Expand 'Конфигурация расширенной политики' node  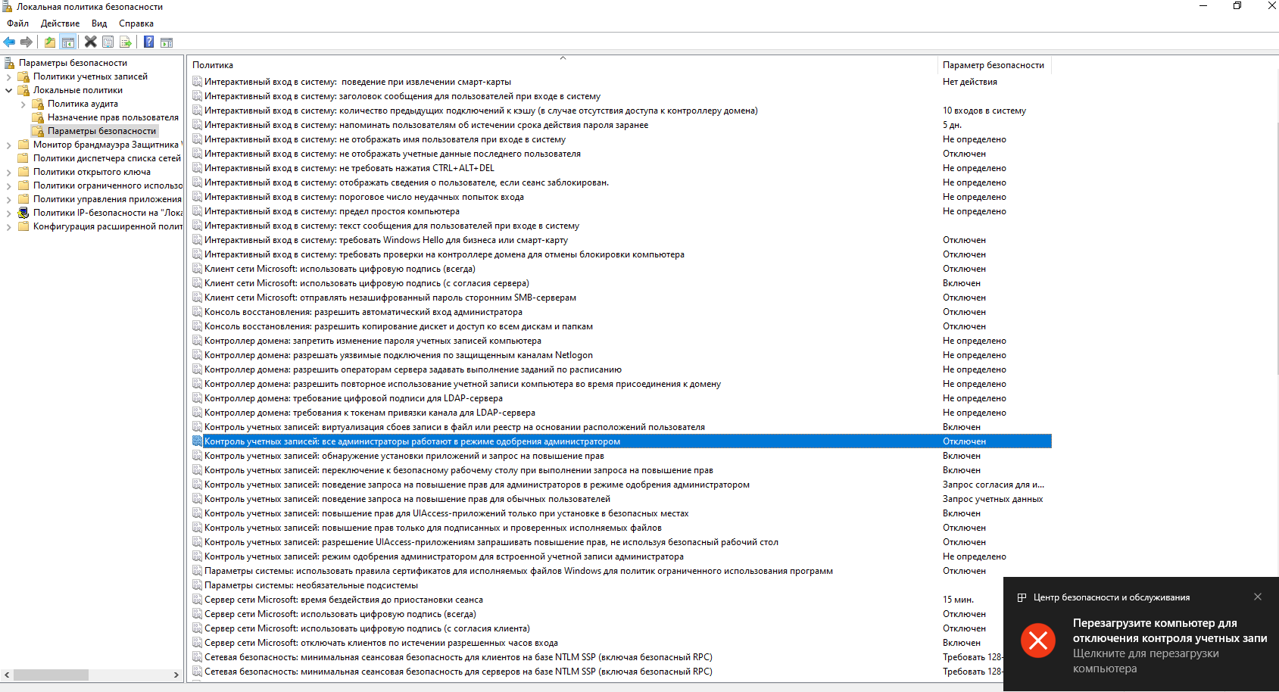pos(9,226)
